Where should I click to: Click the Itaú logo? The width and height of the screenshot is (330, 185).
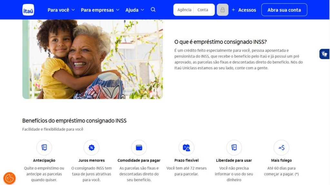[x=28, y=10]
